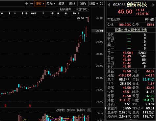Click the +10.01% change in header

142,14
